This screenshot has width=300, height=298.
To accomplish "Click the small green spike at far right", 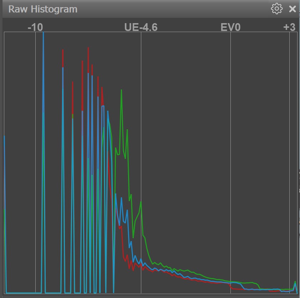I will 295,282.
